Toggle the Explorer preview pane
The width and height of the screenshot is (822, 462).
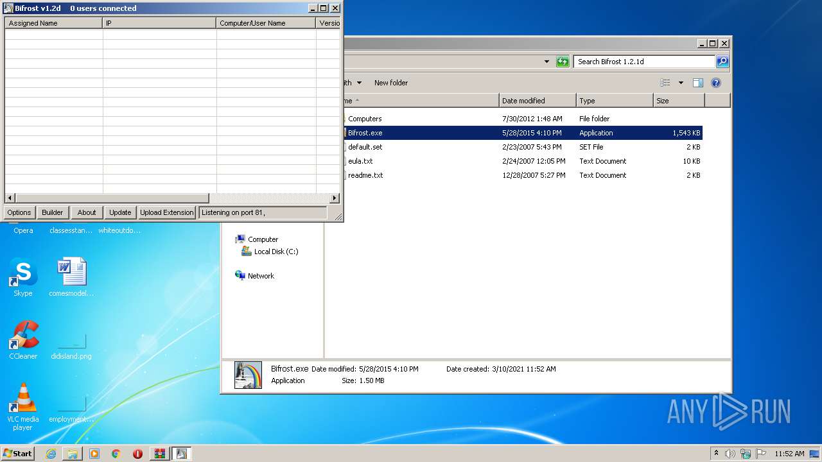(698, 83)
